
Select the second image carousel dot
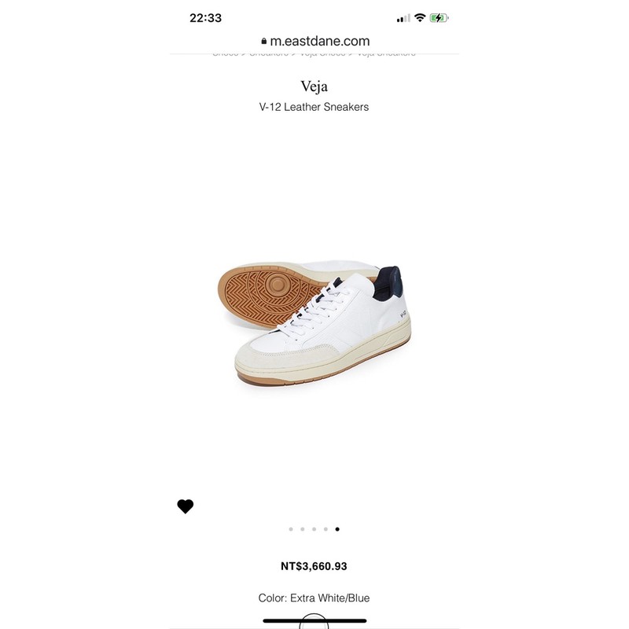click(x=303, y=529)
